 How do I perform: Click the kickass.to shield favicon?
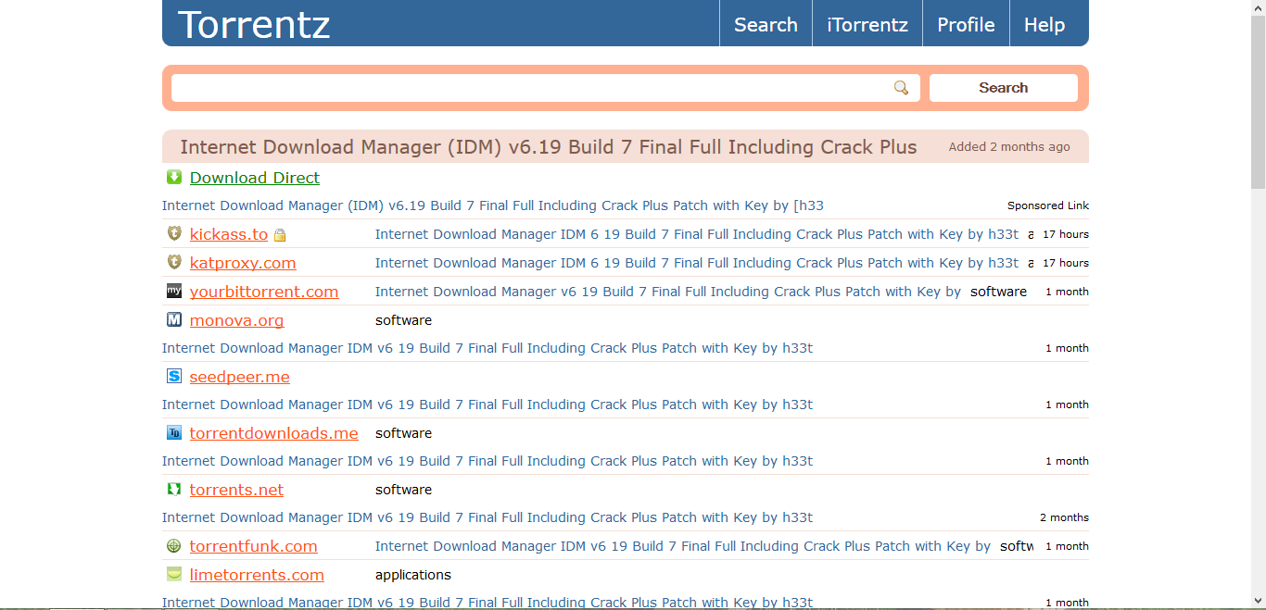coord(174,233)
